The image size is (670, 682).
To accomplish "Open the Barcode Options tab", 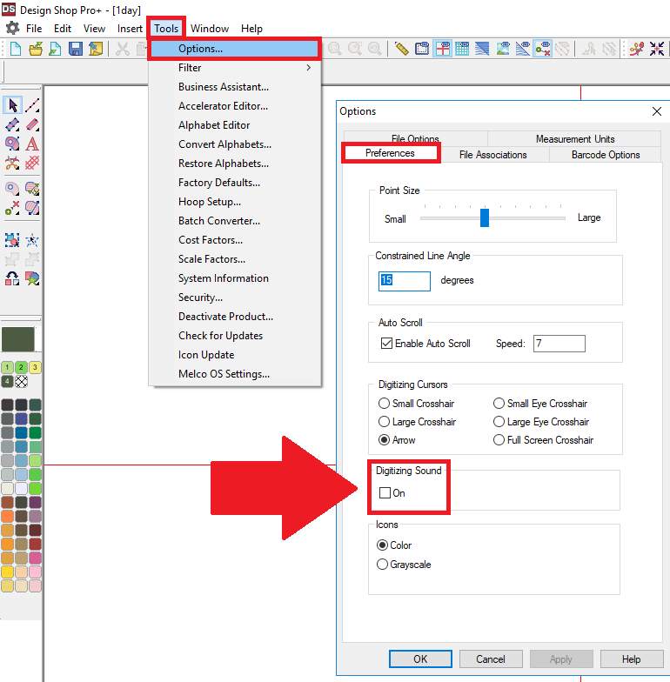I will (x=606, y=155).
